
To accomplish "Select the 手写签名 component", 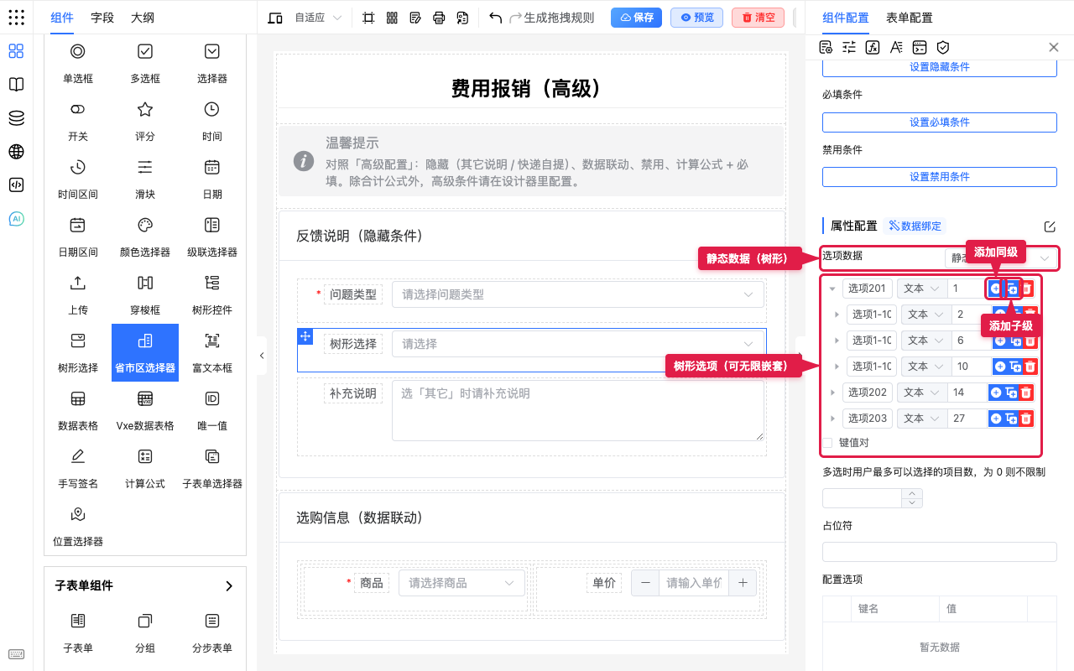I will coord(78,468).
